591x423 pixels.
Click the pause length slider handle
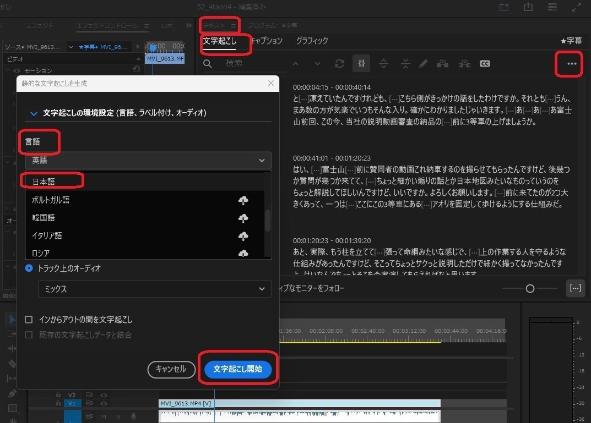(530, 289)
